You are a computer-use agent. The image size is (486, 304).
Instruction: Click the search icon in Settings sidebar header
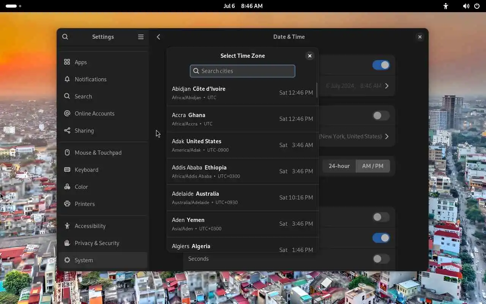tap(65, 37)
